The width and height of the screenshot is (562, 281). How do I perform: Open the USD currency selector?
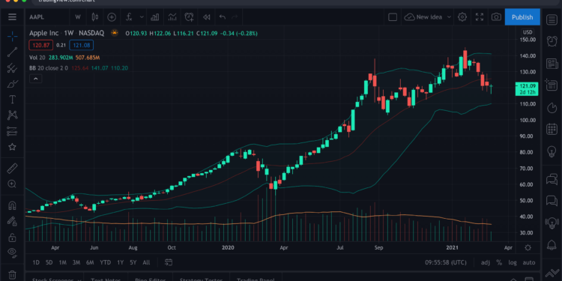[x=528, y=32]
